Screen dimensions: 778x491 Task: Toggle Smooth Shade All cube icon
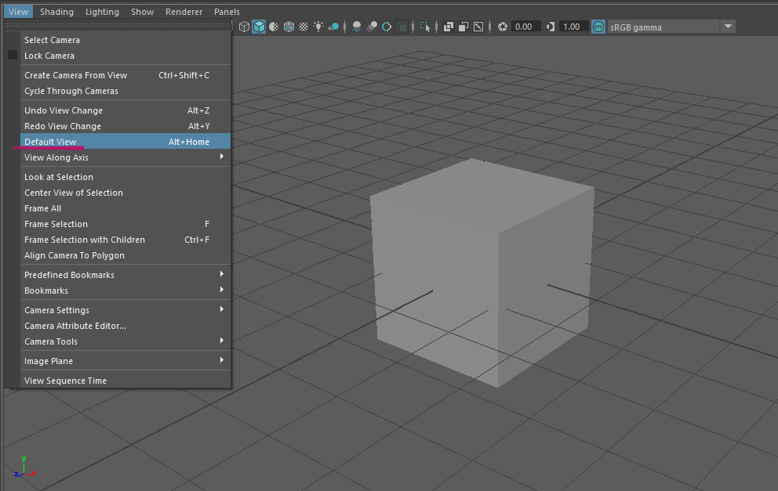tap(259, 27)
